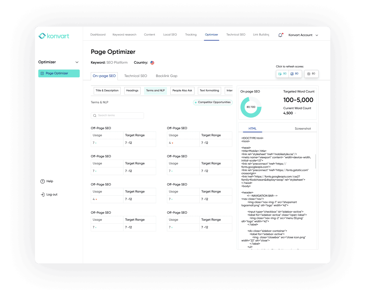View the Screenshot tab instead of HTML
This screenshot has width=365, height=290.
pos(303,128)
